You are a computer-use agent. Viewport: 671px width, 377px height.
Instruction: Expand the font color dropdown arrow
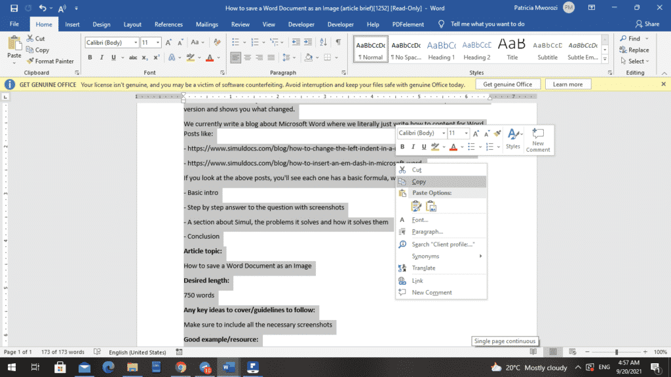[x=218, y=58]
